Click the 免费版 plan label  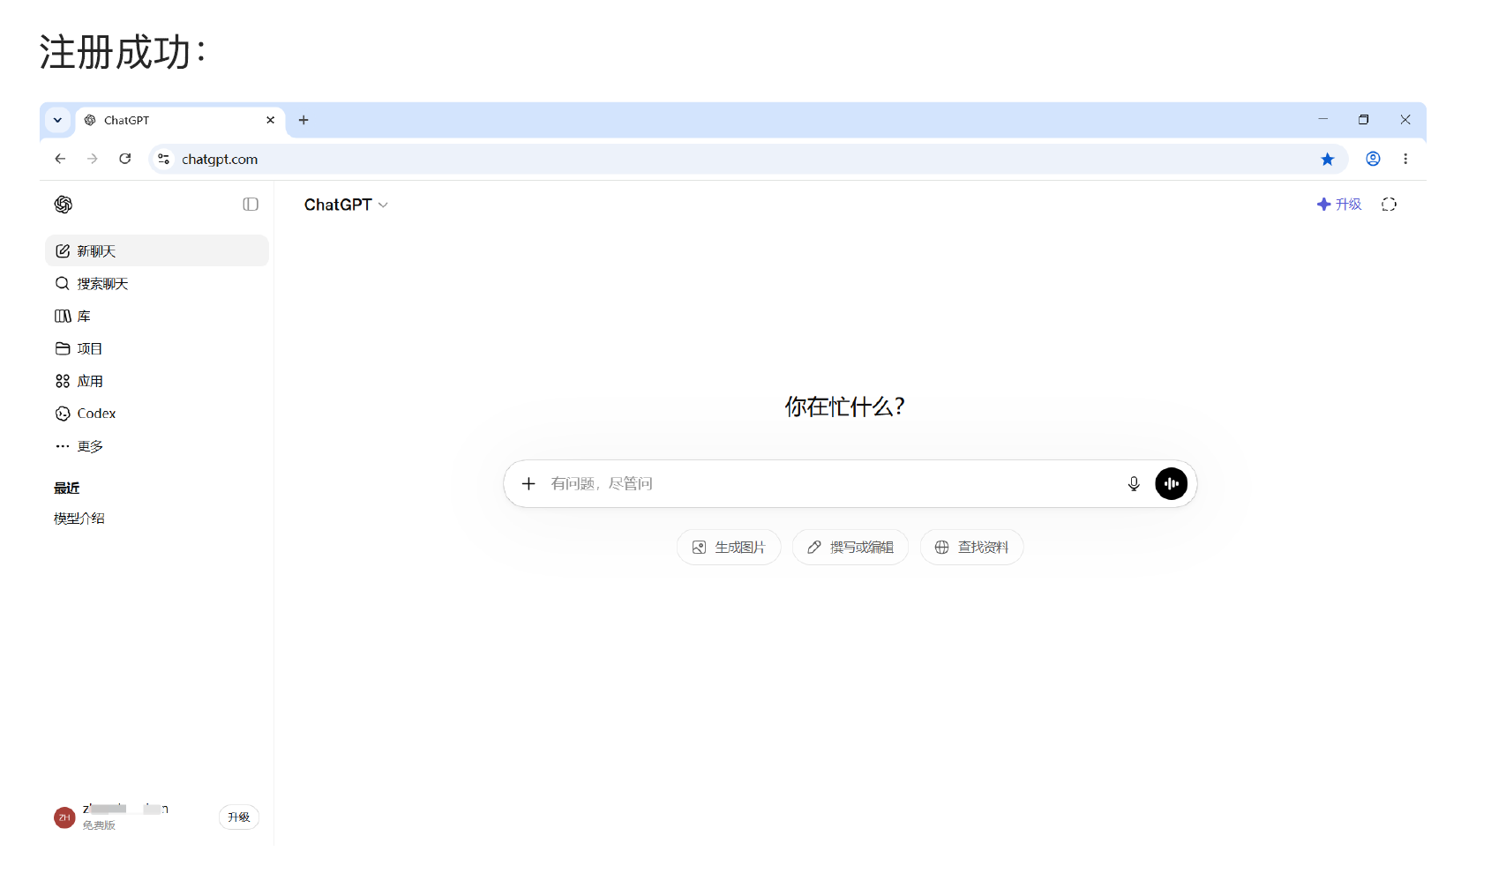click(x=99, y=825)
